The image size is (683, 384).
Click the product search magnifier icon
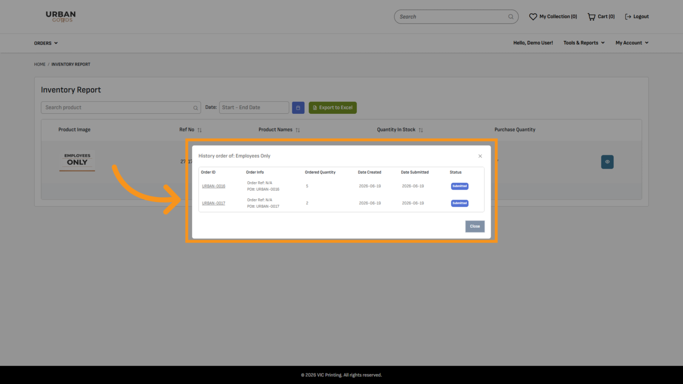[x=196, y=108]
